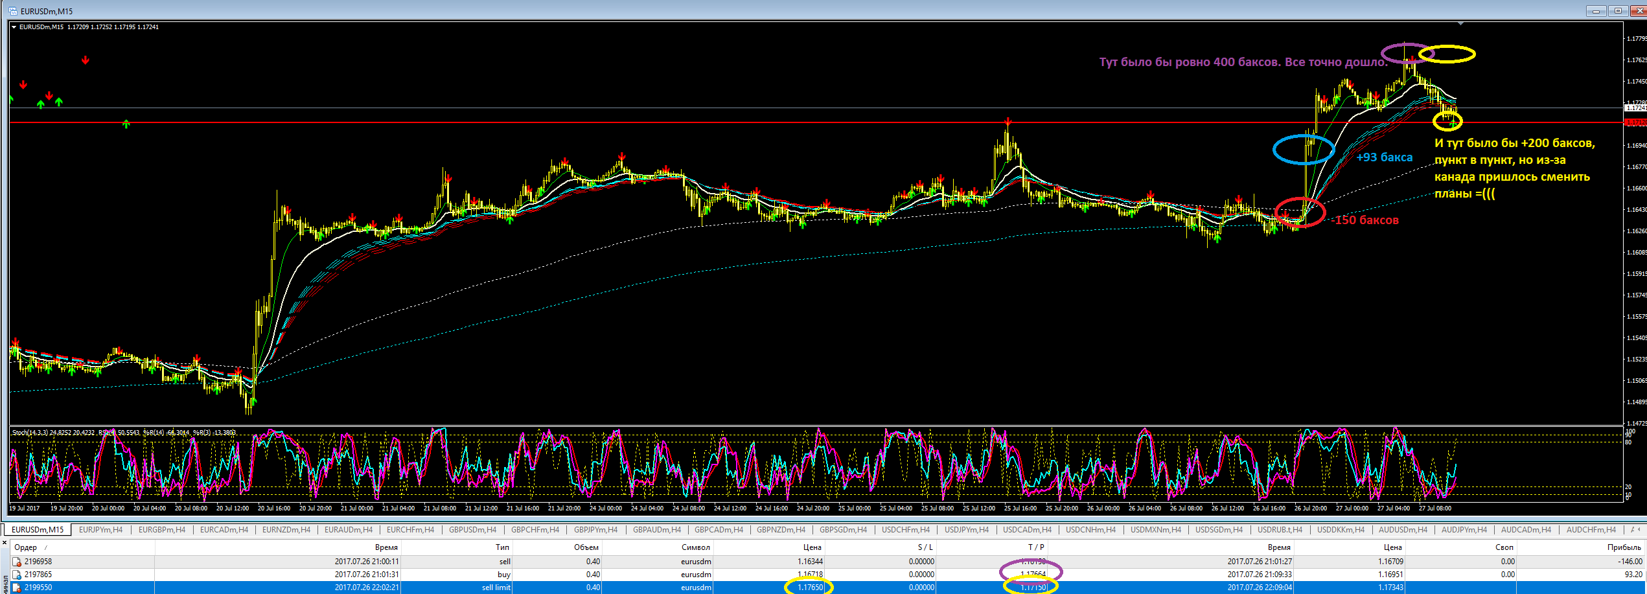Viewport: 1647px width, 594px height.
Task: Click the chart window icon in title bar
Action: pyautogui.click(x=12, y=11)
